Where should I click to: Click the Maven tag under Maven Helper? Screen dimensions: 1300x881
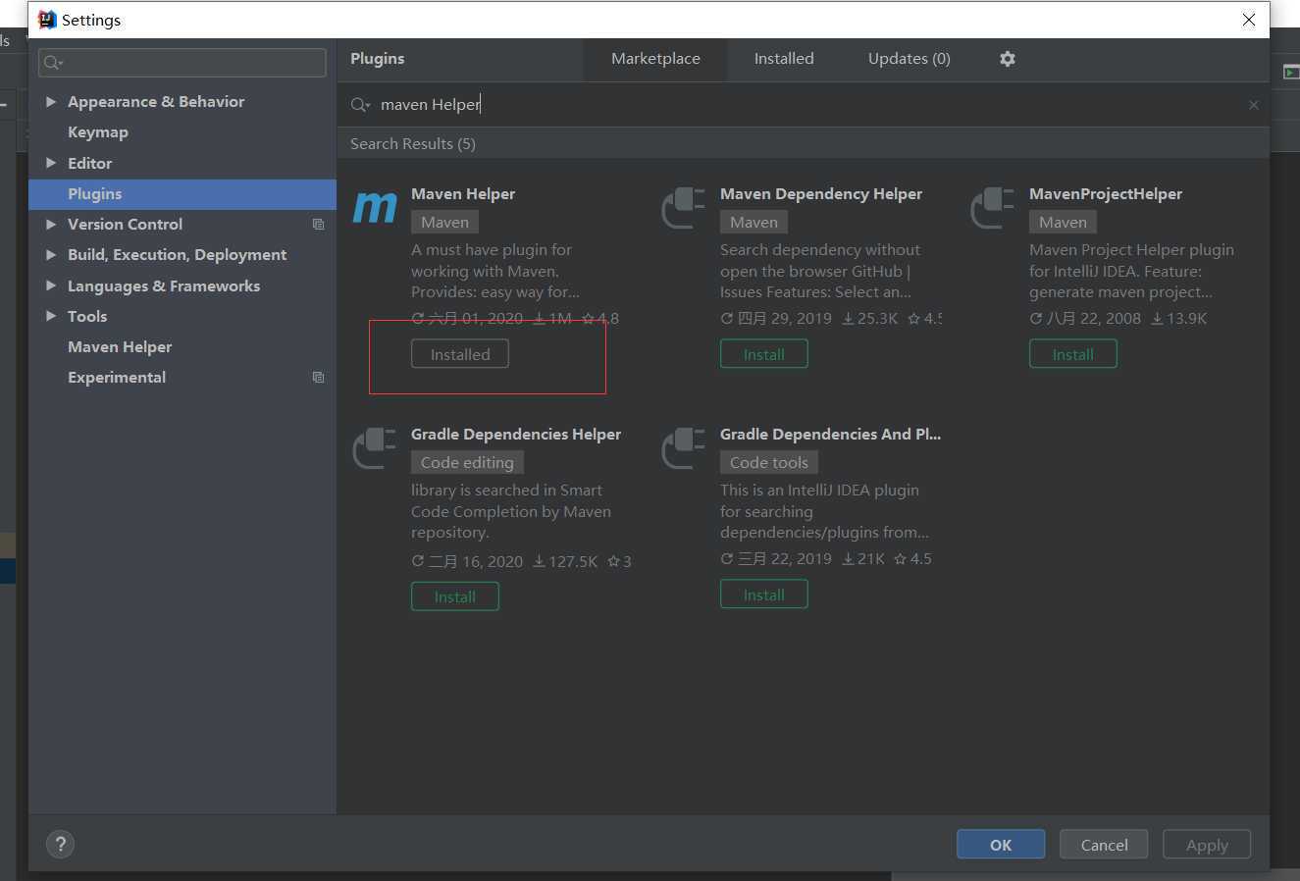click(x=444, y=223)
